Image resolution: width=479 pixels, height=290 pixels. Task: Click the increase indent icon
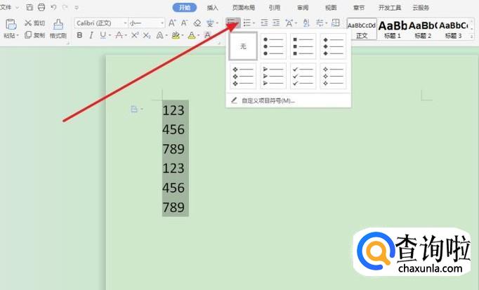(276, 22)
